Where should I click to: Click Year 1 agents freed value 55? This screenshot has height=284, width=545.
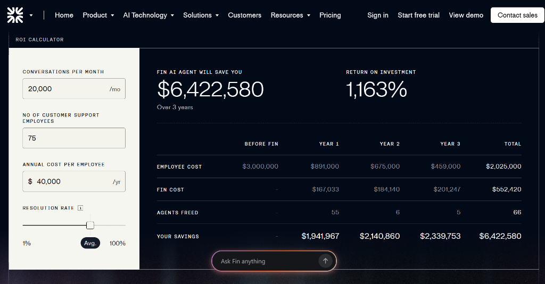click(x=335, y=212)
